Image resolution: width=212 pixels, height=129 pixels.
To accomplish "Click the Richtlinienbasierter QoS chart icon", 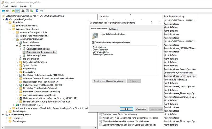I will 17,105.
